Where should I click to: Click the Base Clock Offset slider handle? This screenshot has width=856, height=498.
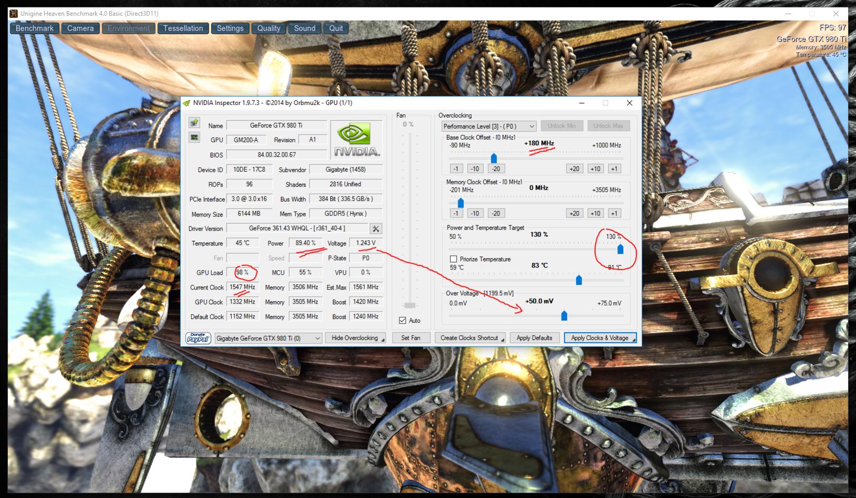494,158
